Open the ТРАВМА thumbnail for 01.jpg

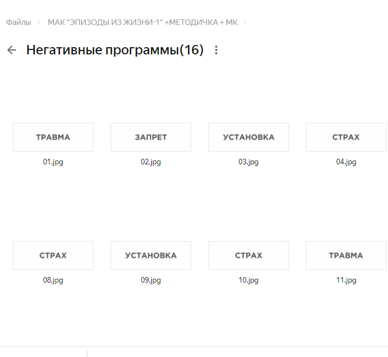click(x=53, y=137)
